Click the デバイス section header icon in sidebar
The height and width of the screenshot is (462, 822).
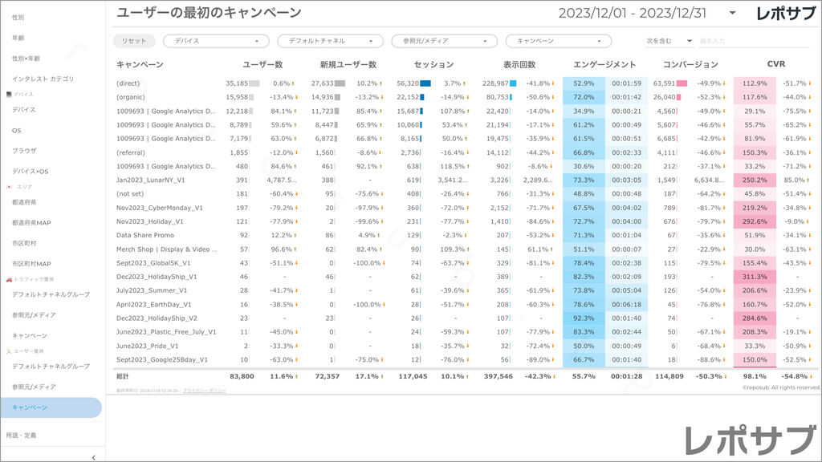coord(9,95)
